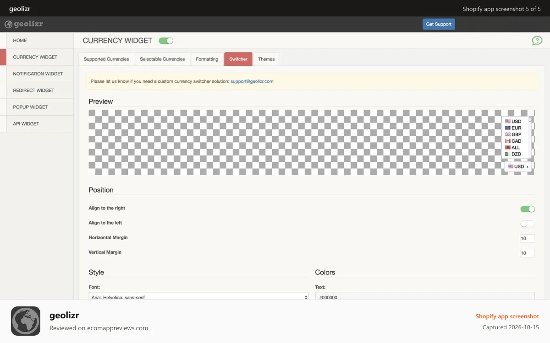Switch to the Selectable Currencies tab
Screen dimensions: 550x343
pyautogui.click(x=162, y=59)
